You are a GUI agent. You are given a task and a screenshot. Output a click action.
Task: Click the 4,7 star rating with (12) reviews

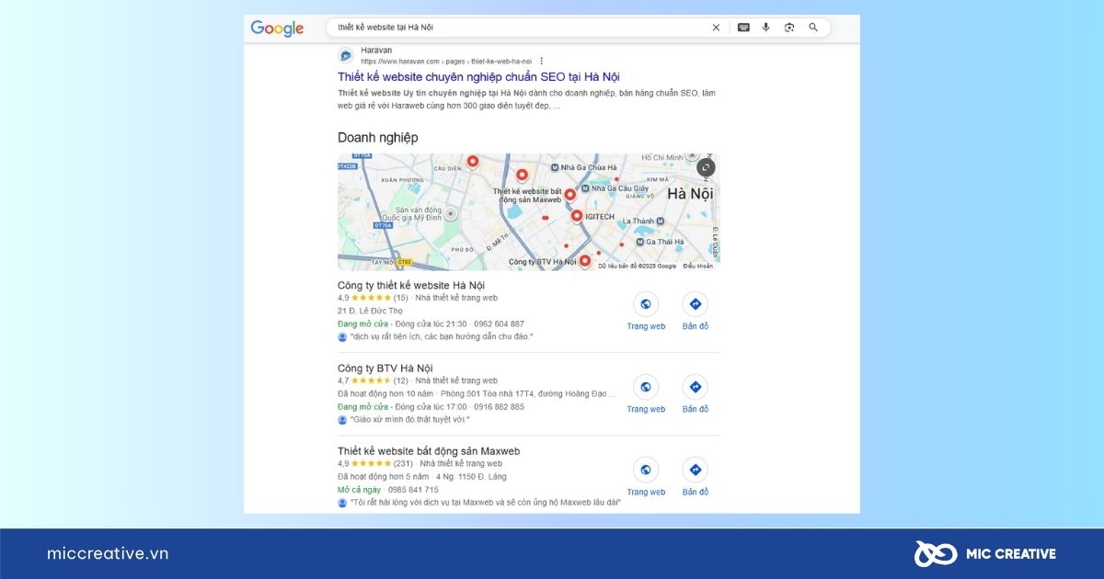pyautogui.click(x=373, y=380)
